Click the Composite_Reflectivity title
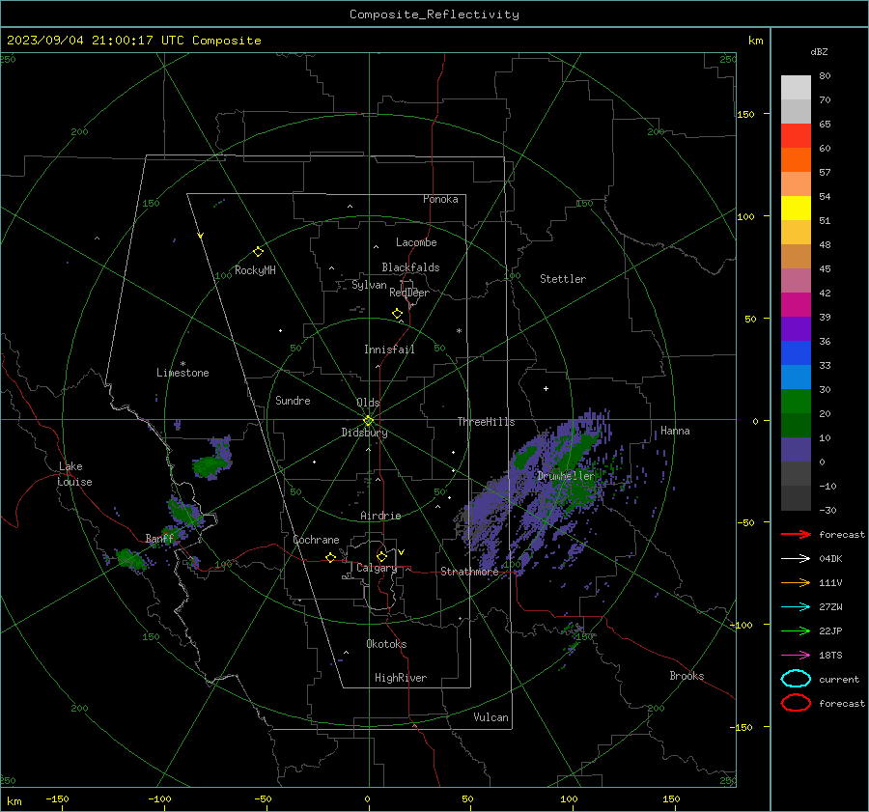Viewport: 869px width, 812px height. coord(434,14)
